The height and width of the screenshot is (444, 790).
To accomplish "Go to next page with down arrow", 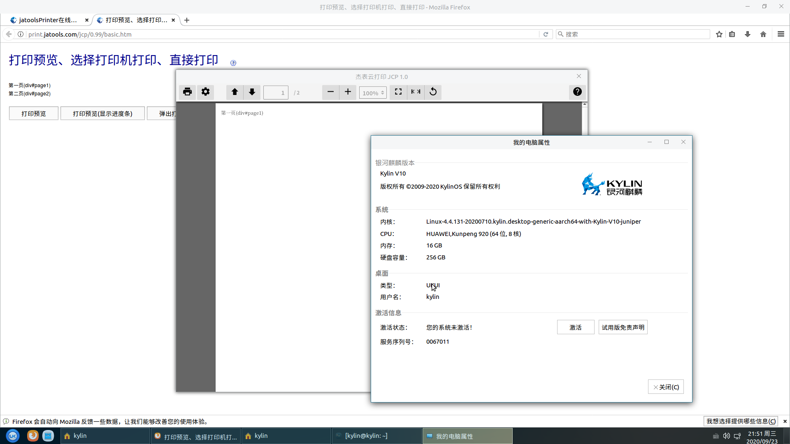I will pyautogui.click(x=252, y=92).
